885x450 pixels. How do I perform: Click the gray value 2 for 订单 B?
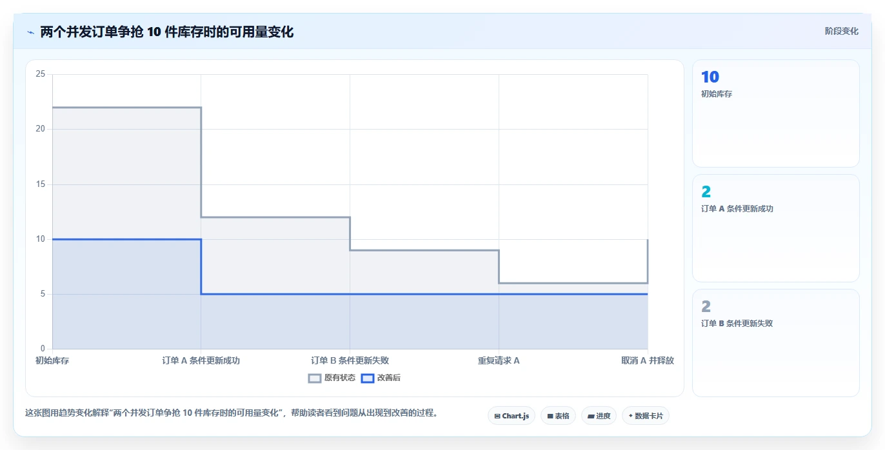coord(706,307)
